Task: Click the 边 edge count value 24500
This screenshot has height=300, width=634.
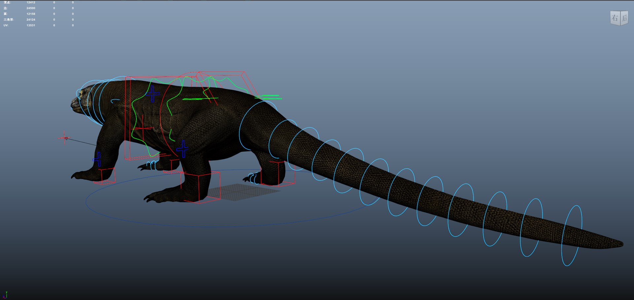Action: coord(31,8)
